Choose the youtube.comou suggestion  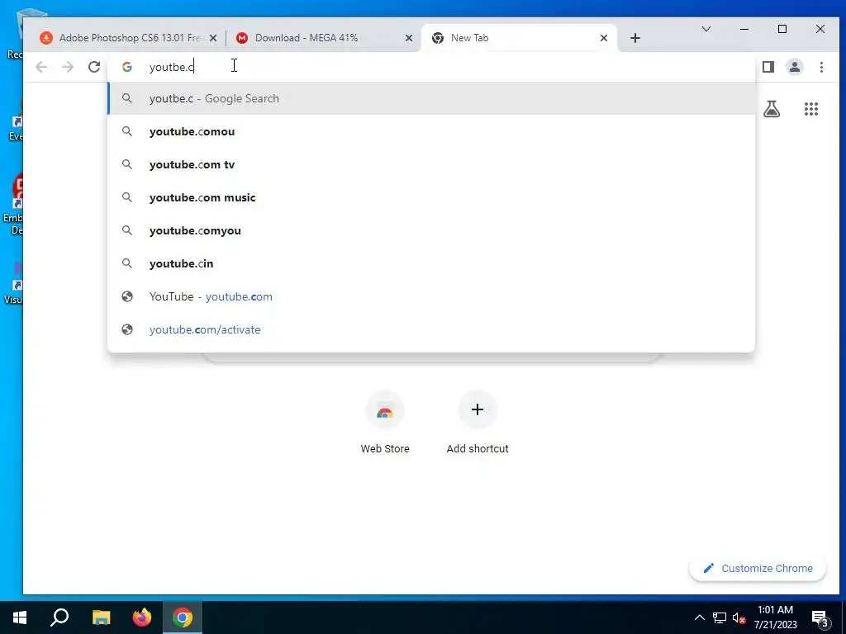tap(431, 131)
